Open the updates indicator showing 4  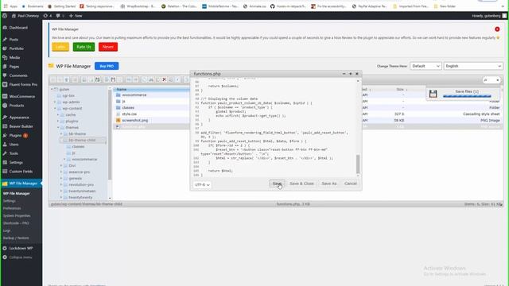[x=48, y=16]
